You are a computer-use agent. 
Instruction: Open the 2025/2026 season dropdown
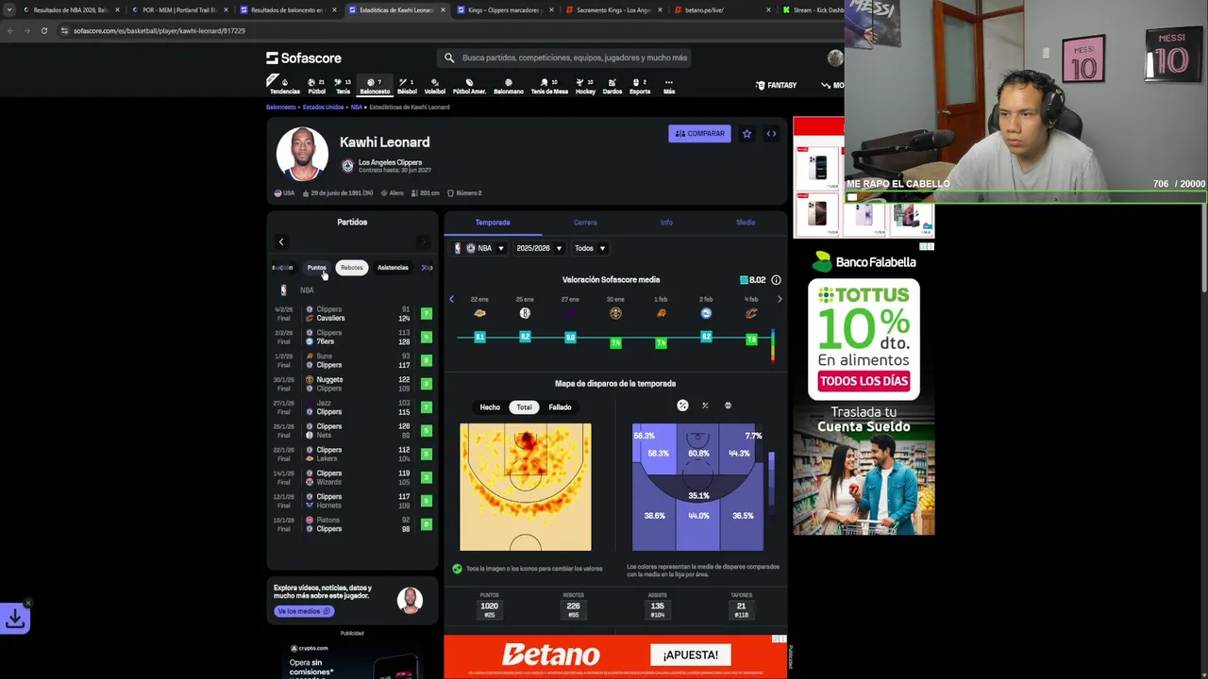(x=539, y=248)
